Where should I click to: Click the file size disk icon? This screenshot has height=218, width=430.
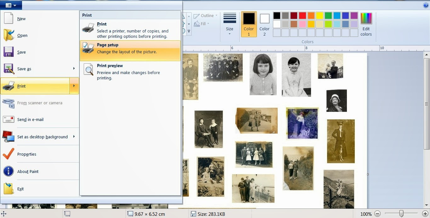click(x=194, y=214)
